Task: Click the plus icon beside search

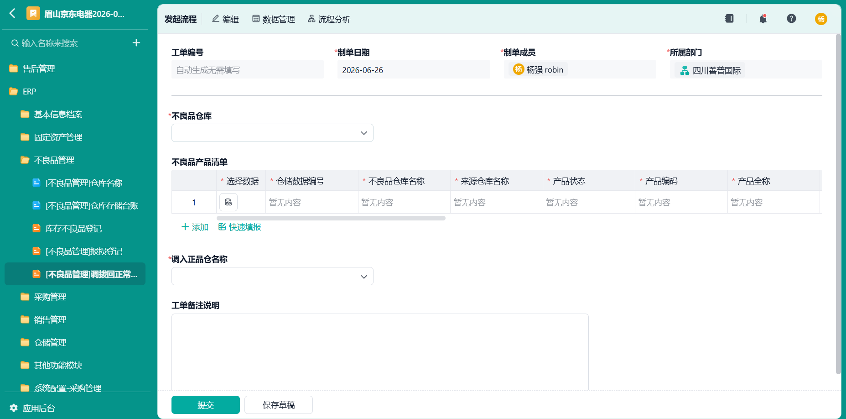Action: [136, 43]
